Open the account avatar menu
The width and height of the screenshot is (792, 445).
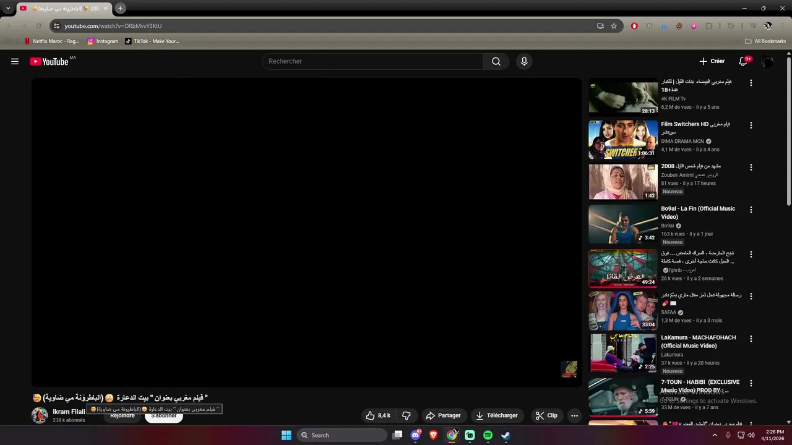point(767,61)
